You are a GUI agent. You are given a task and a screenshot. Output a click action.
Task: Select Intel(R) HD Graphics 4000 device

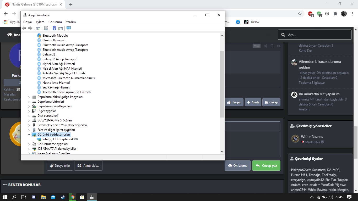click(x=60, y=139)
